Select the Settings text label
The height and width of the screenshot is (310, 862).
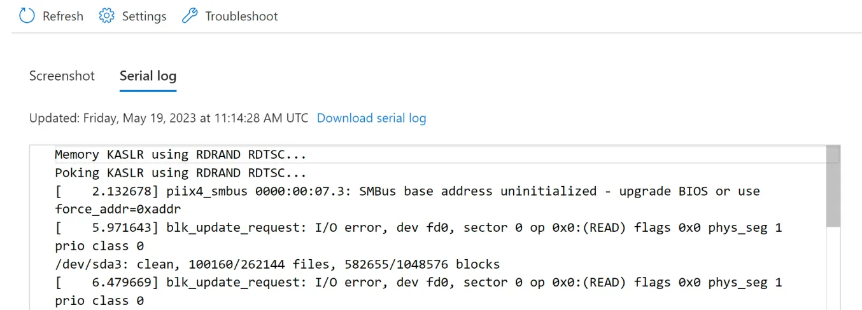pyautogui.click(x=144, y=17)
